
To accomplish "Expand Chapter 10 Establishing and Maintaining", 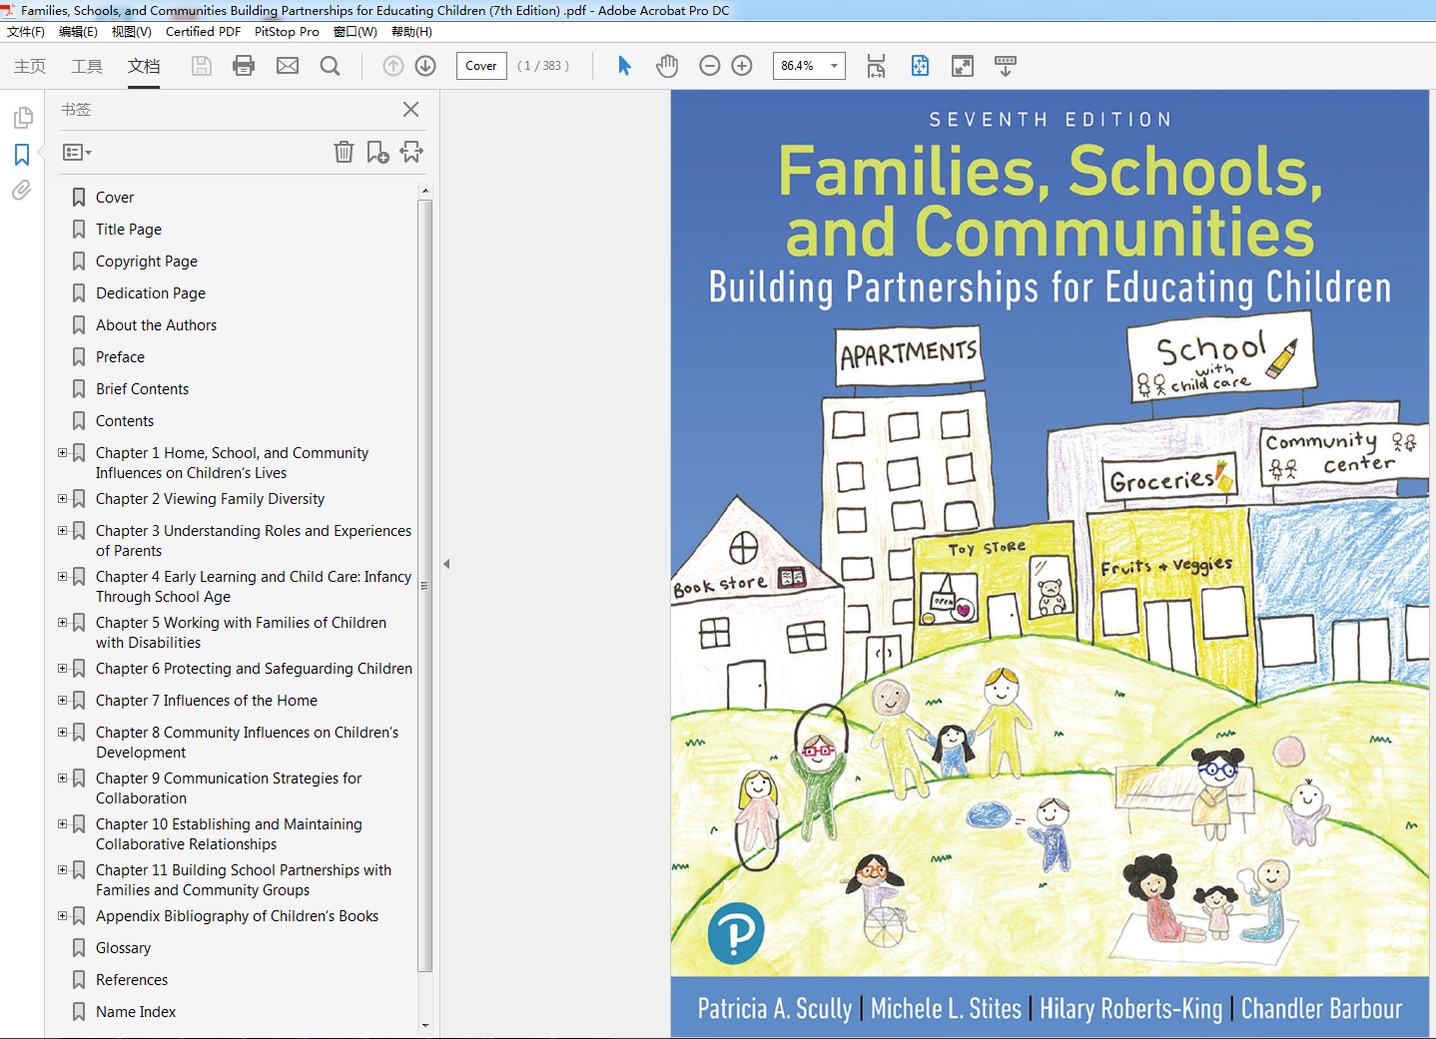I will 63,824.
